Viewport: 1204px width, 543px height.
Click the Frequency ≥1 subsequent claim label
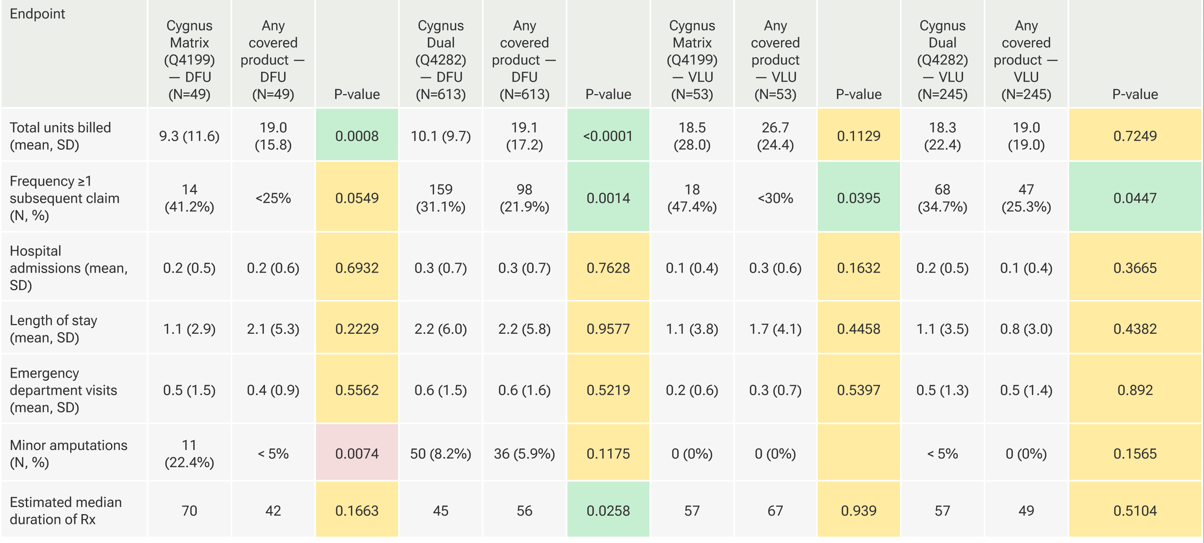point(65,198)
